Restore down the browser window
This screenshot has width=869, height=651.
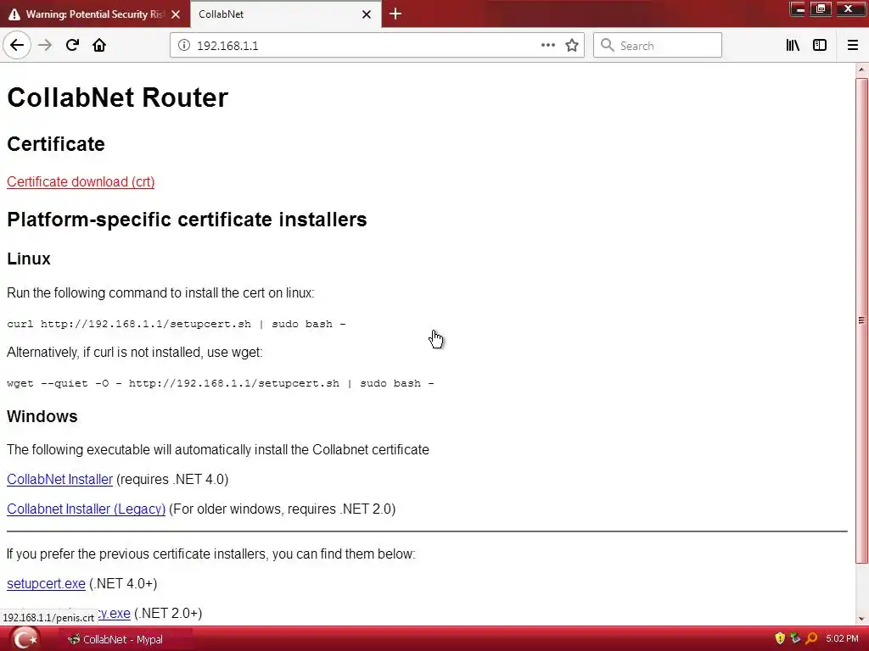pos(821,8)
